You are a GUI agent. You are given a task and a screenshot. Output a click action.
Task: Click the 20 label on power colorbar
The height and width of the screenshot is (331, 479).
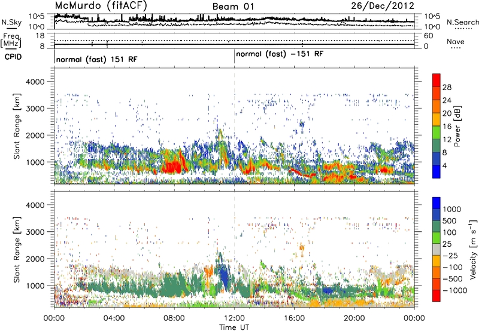click(447, 114)
